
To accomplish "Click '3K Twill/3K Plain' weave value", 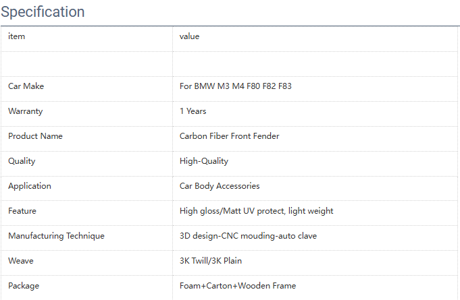I will click(211, 261).
